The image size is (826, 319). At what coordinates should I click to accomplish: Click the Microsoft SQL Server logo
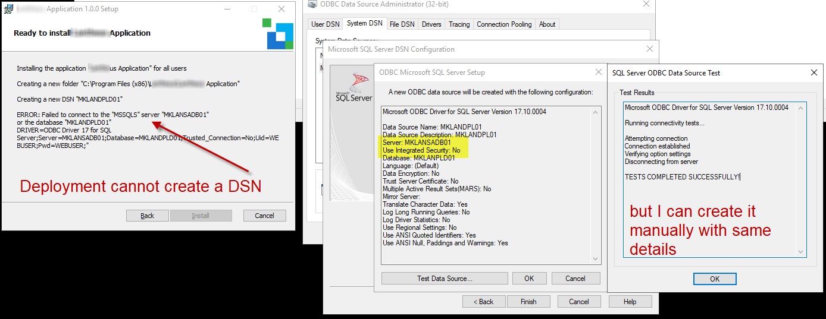click(354, 88)
